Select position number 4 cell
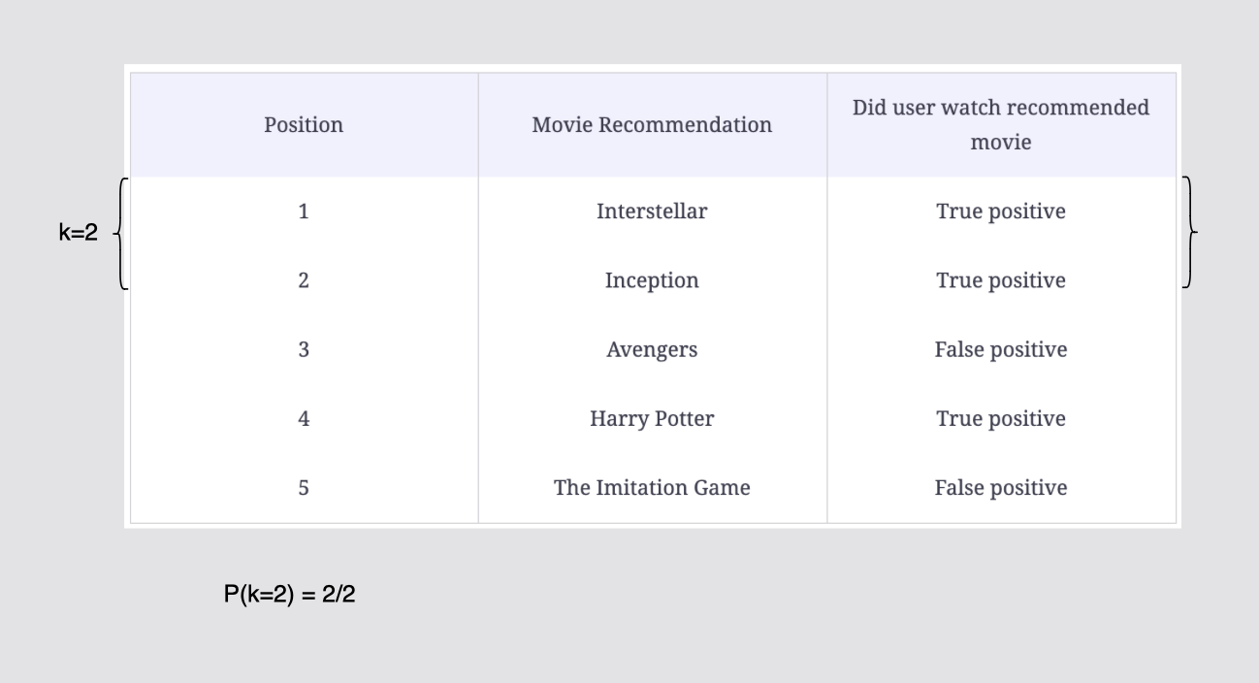 click(x=304, y=419)
